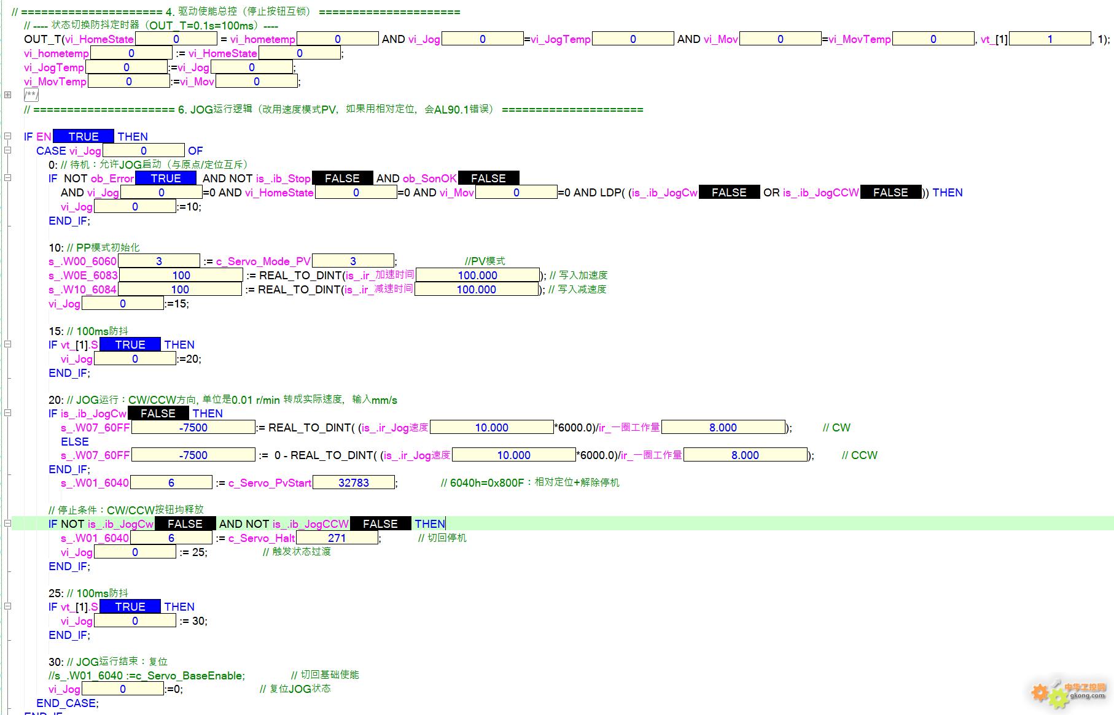Expand the collapsed comment section plus box
This screenshot has width=1114, height=715.
pos(7,95)
